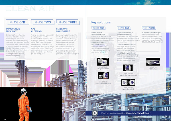Image resolution: width=171 pixels, height=121 pixels.
Task: Click the PHASE TWO header on left panel
Action: (x=43, y=22)
